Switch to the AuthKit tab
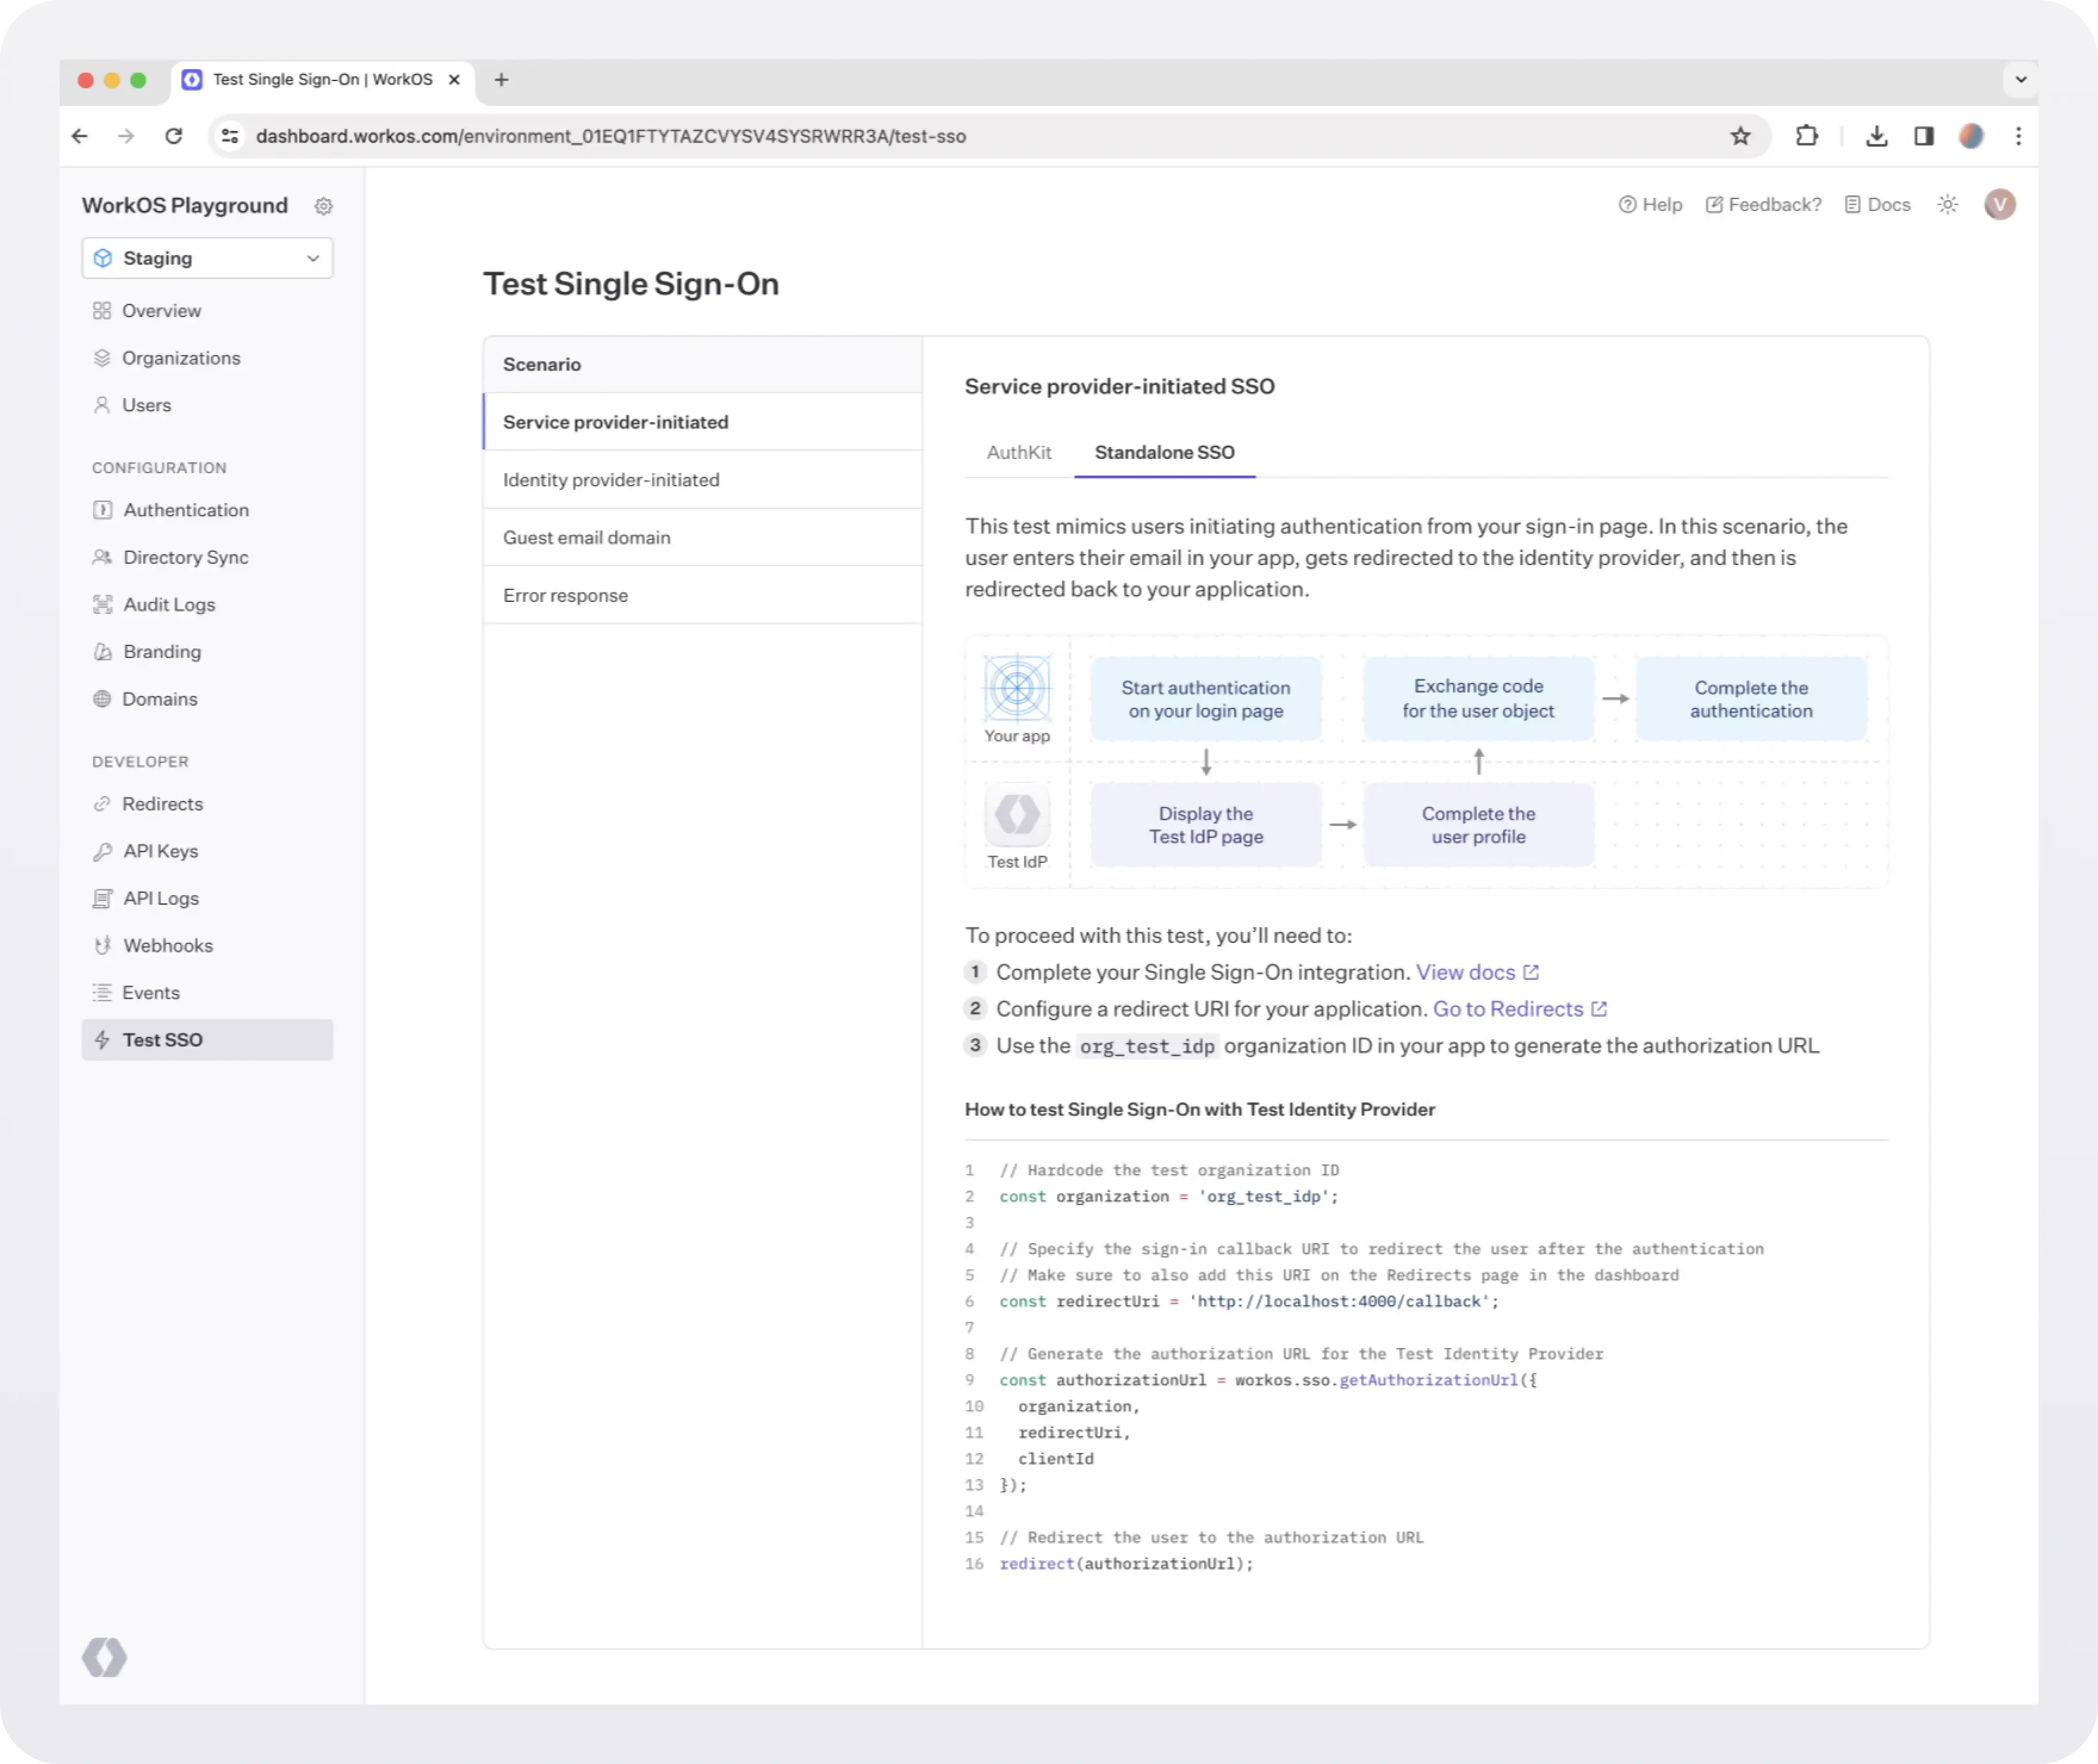The image size is (2098, 1764). coord(1018,452)
